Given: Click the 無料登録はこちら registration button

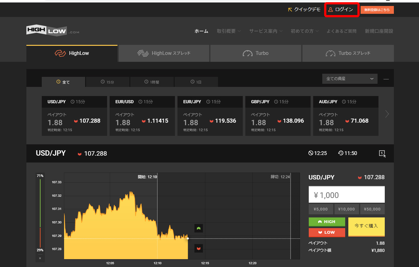Looking at the screenshot, I should tap(377, 10).
